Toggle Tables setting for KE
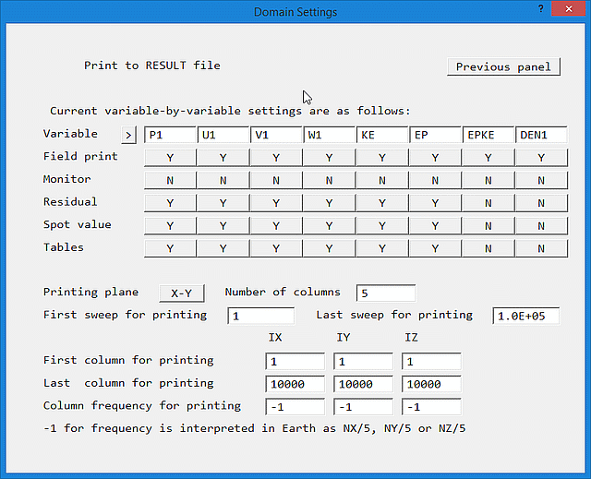The width and height of the screenshot is (591, 479). click(381, 247)
